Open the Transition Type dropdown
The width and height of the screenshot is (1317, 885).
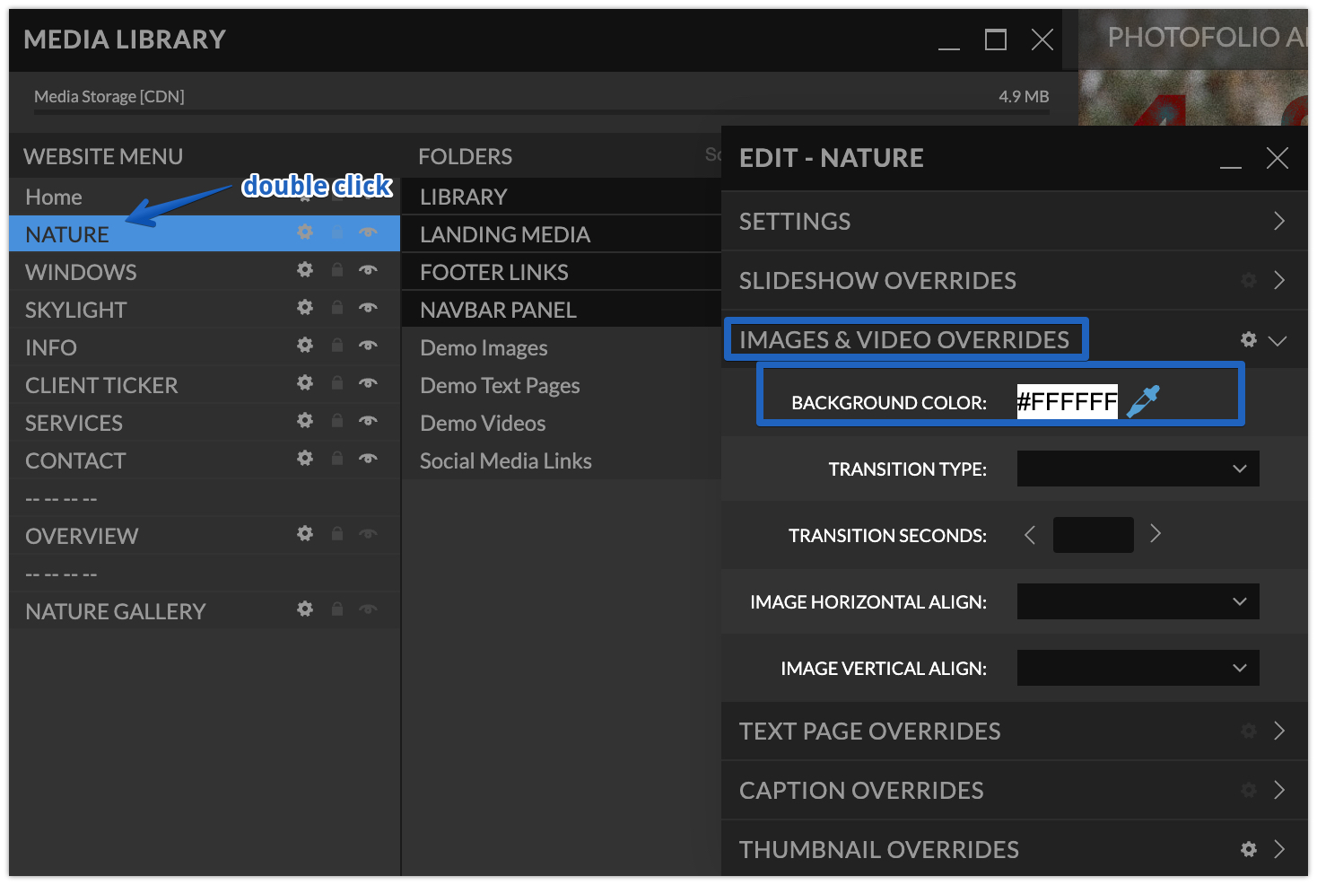(x=1138, y=469)
